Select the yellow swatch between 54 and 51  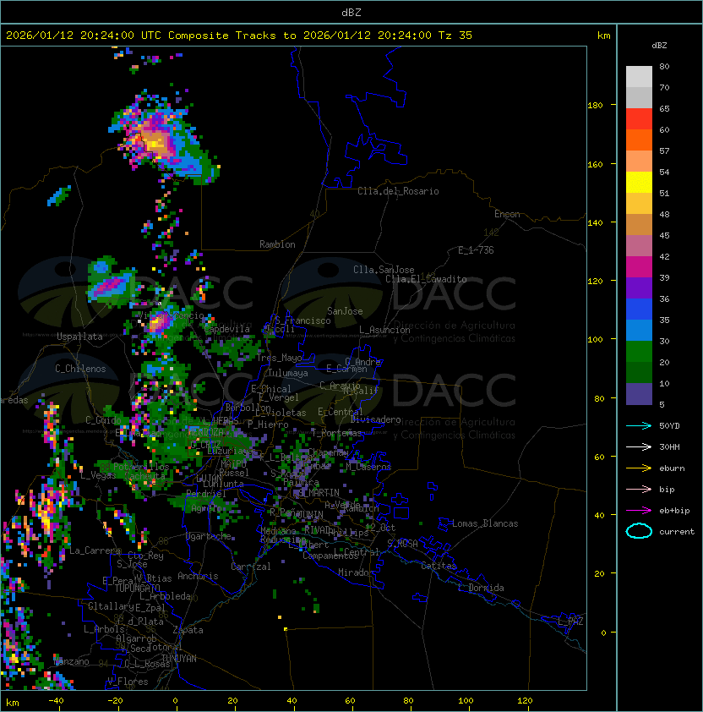point(639,183)
